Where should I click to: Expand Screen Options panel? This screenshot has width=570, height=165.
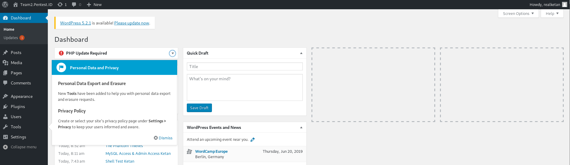[x=518, y=13]
